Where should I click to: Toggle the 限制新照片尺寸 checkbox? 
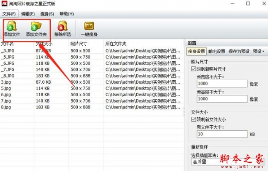[x=193, y=69]
